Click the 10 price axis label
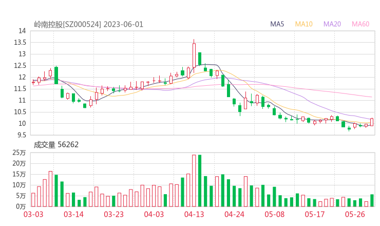This screenshot has height=226, width=380. [x=22, y=123]
